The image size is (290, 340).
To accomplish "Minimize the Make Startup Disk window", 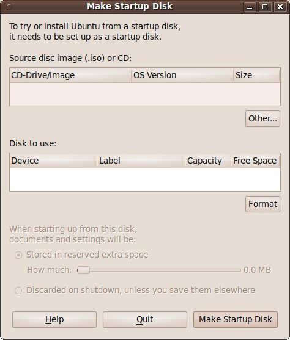I will [250, 7].
